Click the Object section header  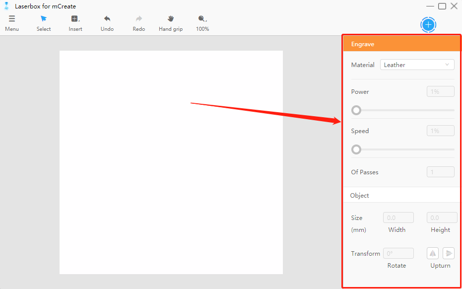coord(401,195)
